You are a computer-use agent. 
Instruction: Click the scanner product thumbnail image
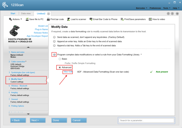click(x=15, y=31)
